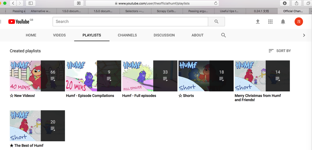This screenshot has height=150, width=312.
Task: Click the playlist icon under 20
Action: pos(53,128)
